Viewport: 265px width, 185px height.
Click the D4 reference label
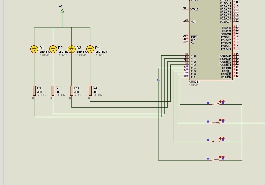click(97, 48)
